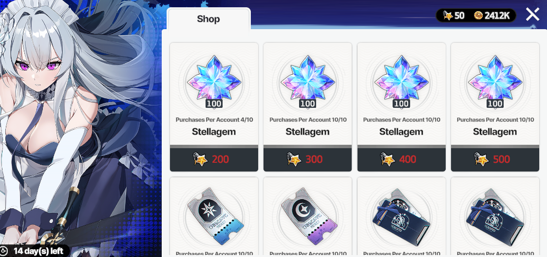547x257 pixels.
Task: Select the Stellagem gem icon priced 400
Action: coord(401,81)
